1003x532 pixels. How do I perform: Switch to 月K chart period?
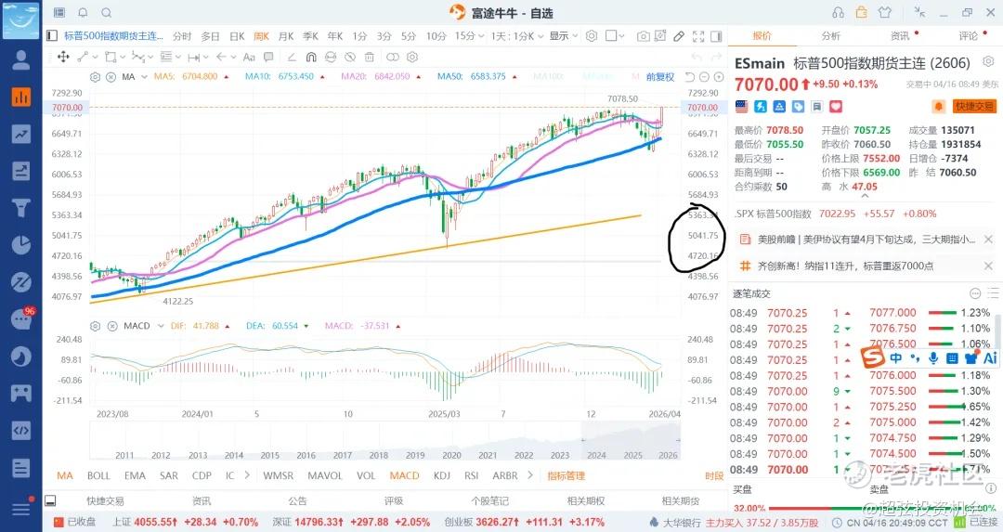286,36
